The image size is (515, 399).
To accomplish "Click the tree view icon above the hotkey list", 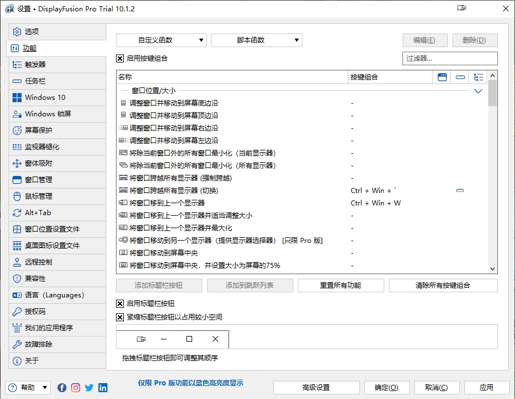I will pyautogui.click(x=479, y=77).
